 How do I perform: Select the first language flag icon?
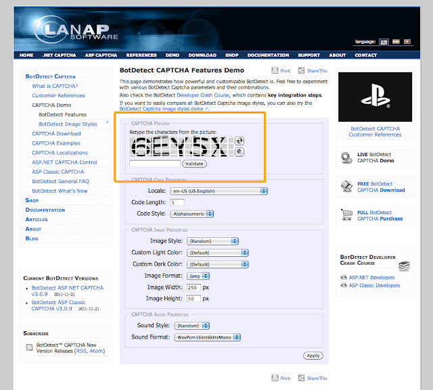click(x=383, y=41)
